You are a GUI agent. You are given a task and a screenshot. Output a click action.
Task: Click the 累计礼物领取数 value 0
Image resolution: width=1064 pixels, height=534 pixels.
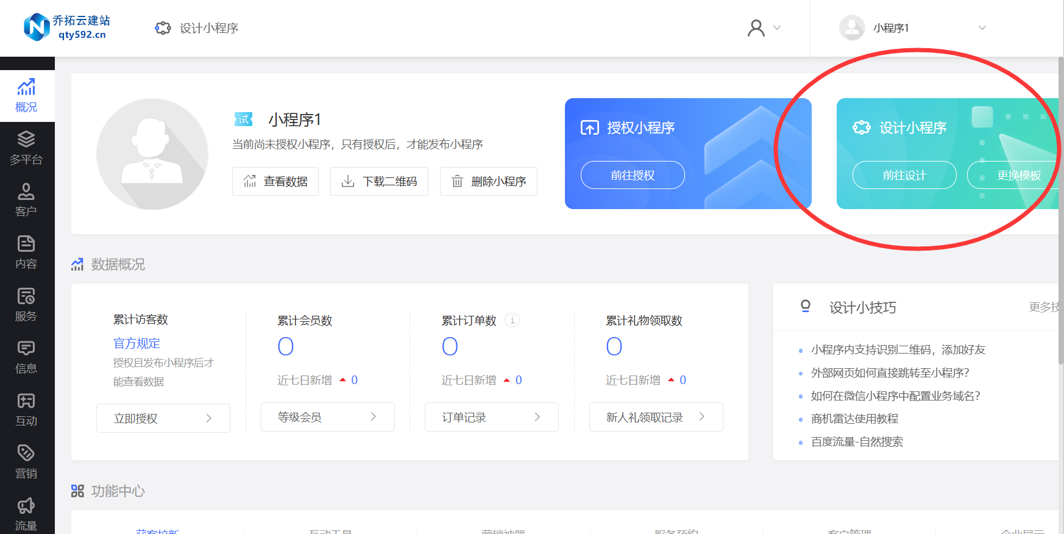614,346
